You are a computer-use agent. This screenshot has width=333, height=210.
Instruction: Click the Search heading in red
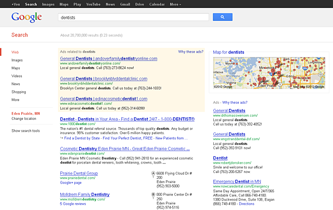[x=20, y=35]
